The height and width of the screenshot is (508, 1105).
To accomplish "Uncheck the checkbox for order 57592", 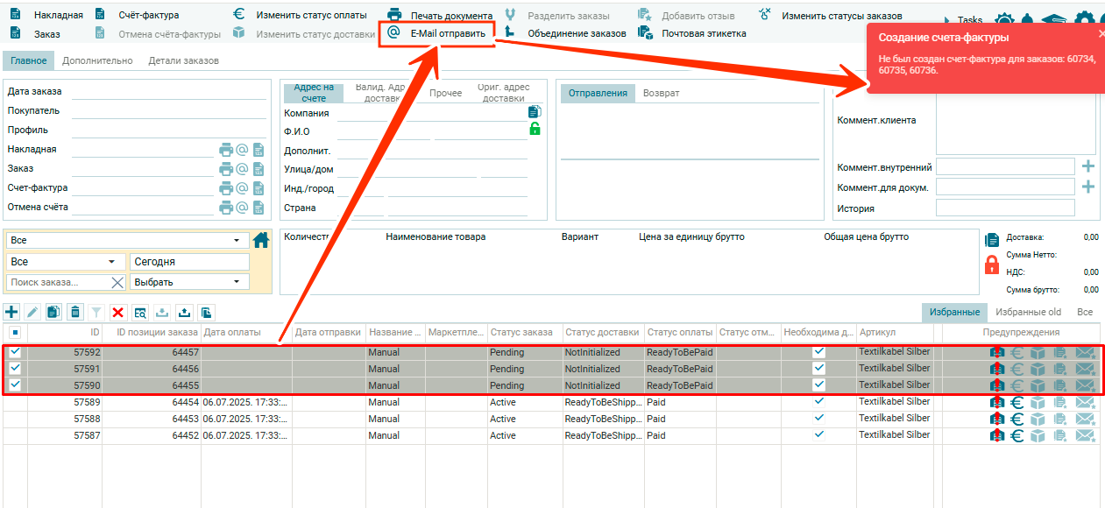I will pyautogui.click(x=15, y=352).
